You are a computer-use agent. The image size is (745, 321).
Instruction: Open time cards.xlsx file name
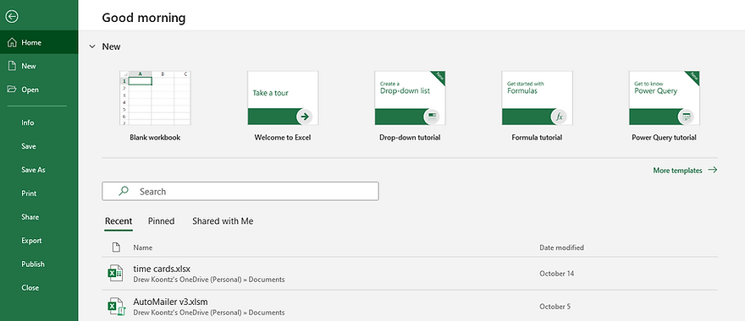tap(162, 269)
